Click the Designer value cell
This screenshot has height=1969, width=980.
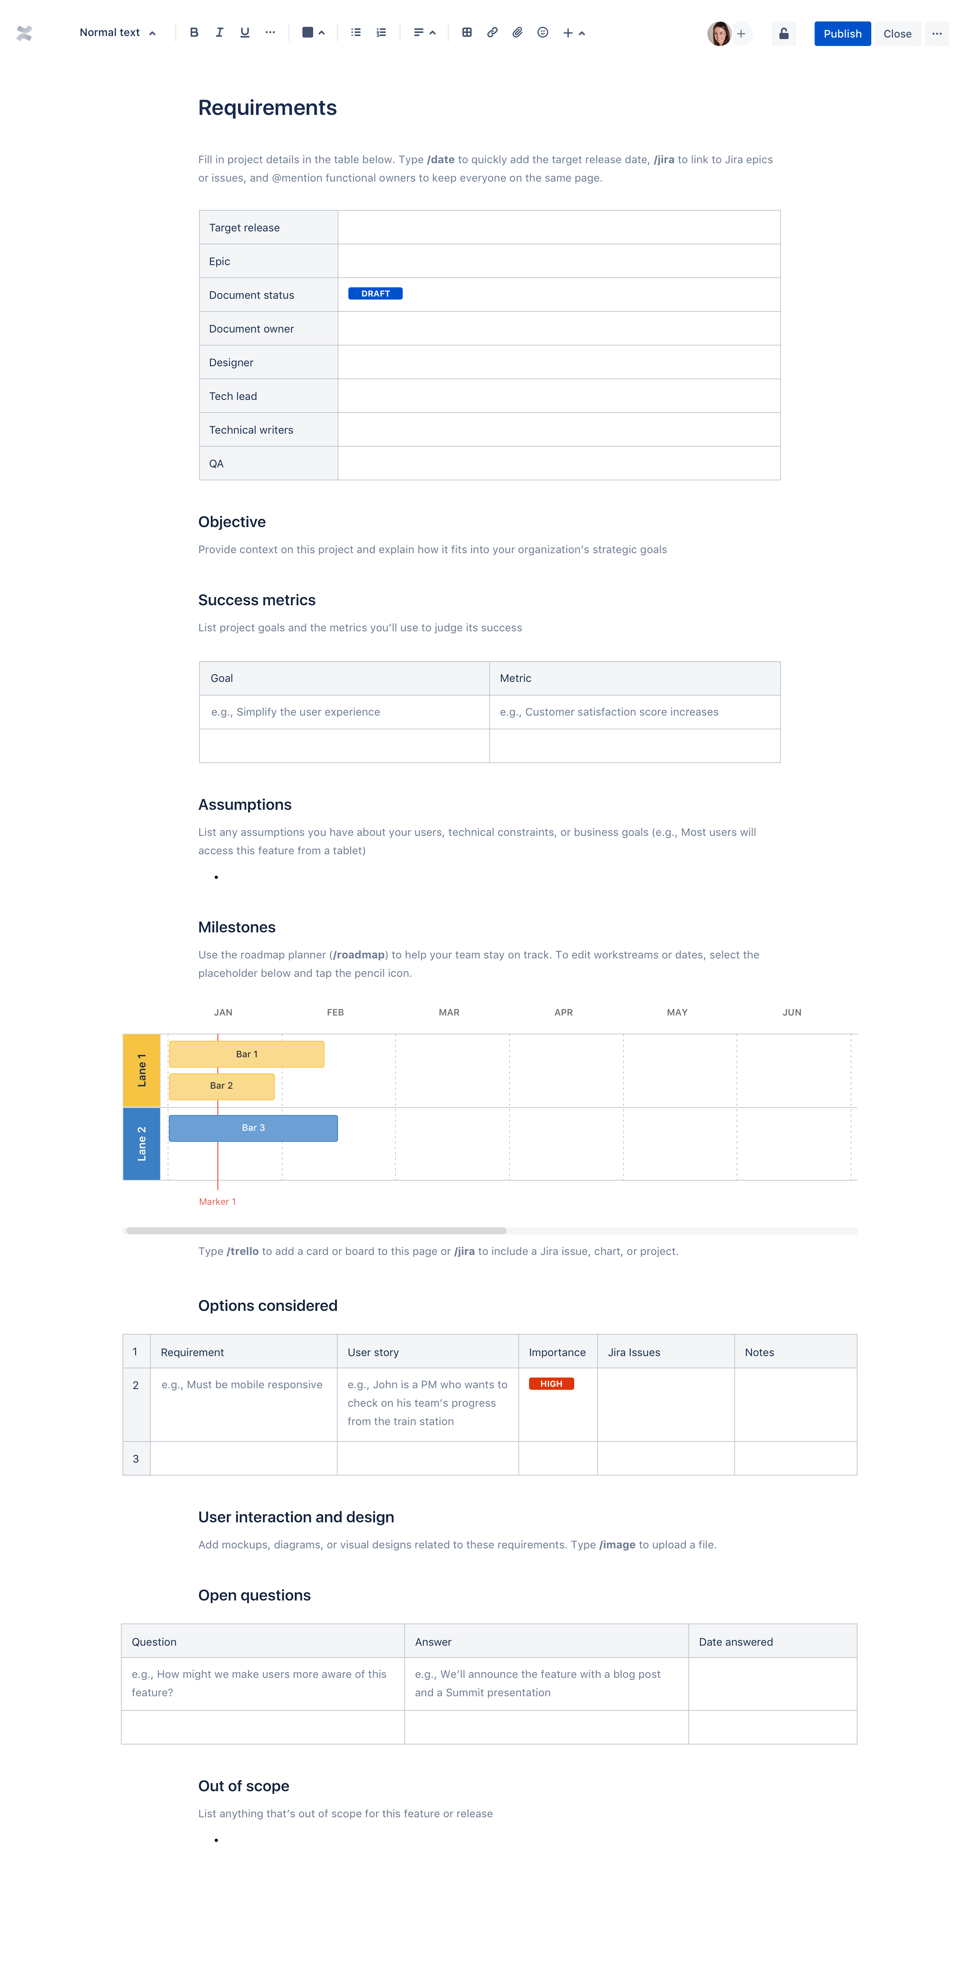point(559,362)
